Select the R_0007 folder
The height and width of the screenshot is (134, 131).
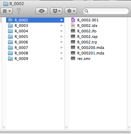pos(35,48)
